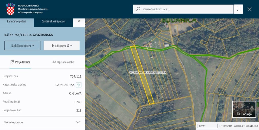The width and height of the screenshot is (259, 130).
Task: Favorite GVOZDANSKA with the star icon
Action: (79, 85)
